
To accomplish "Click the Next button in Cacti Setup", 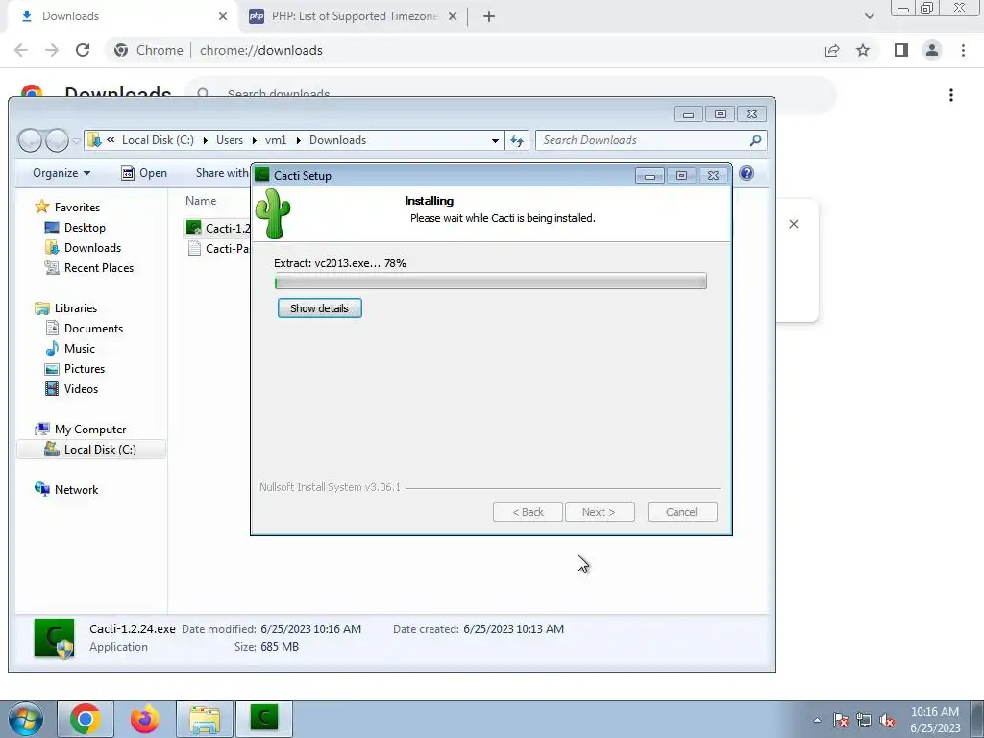I will 600,512.
